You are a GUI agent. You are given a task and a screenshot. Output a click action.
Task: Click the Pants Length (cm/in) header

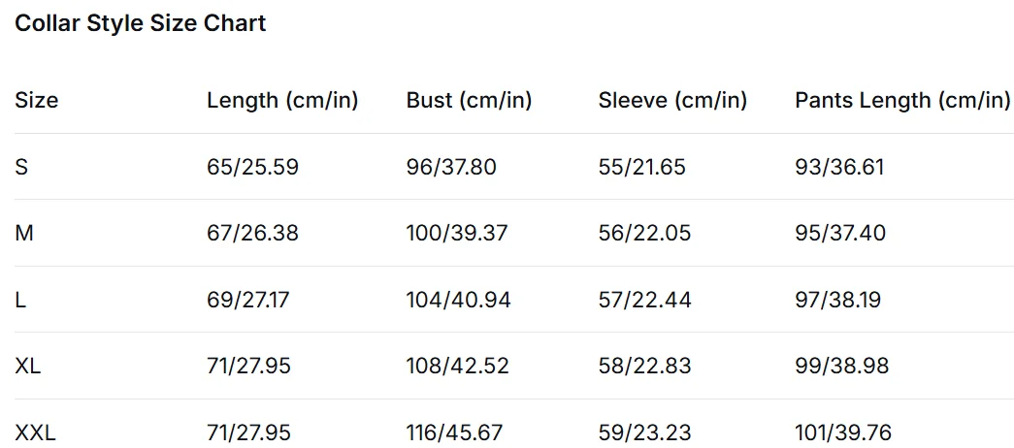902,100
